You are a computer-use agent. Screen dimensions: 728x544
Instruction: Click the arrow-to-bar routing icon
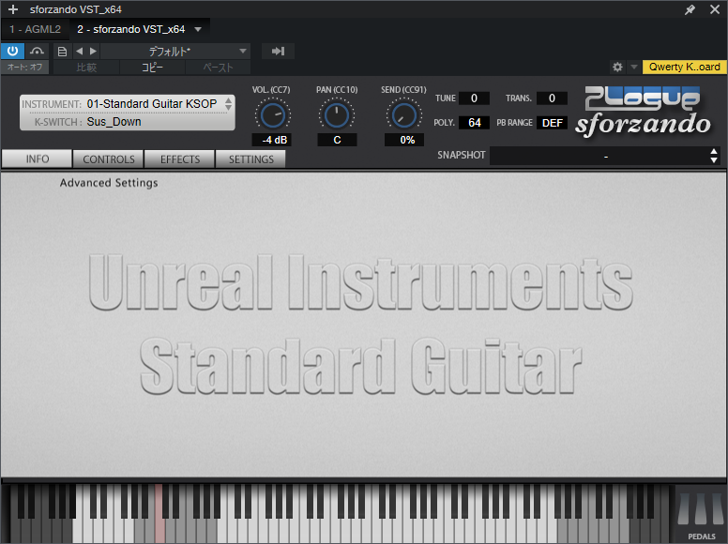[278, 51]
